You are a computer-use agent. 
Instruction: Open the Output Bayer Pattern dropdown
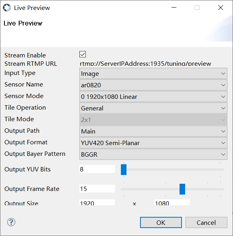click(x=153, y=154)
